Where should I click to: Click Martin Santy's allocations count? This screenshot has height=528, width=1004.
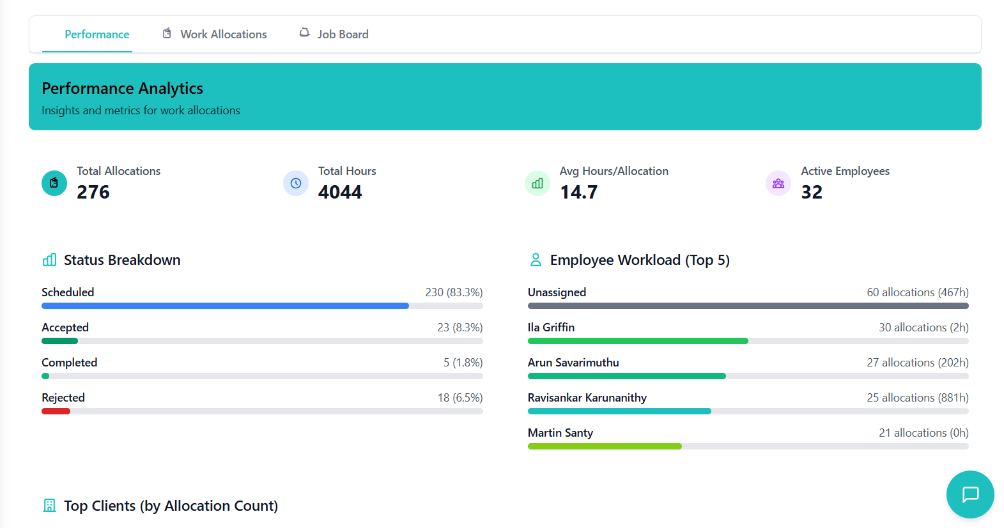[923, 433]
